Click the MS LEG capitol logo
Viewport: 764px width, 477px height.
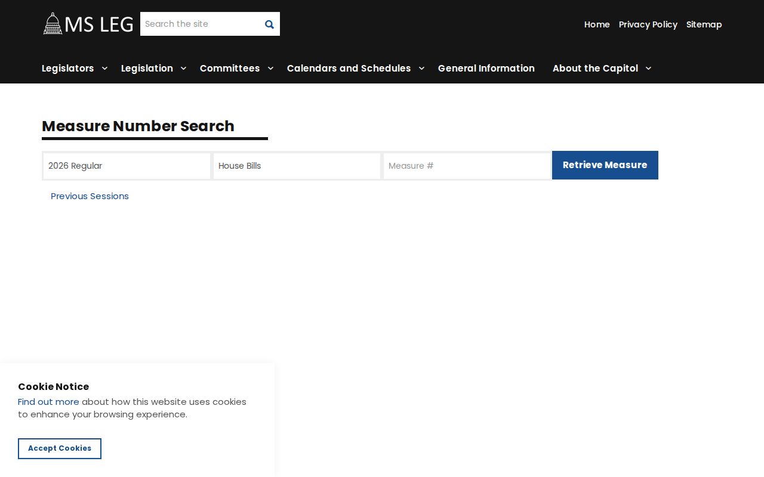point(88,24)
